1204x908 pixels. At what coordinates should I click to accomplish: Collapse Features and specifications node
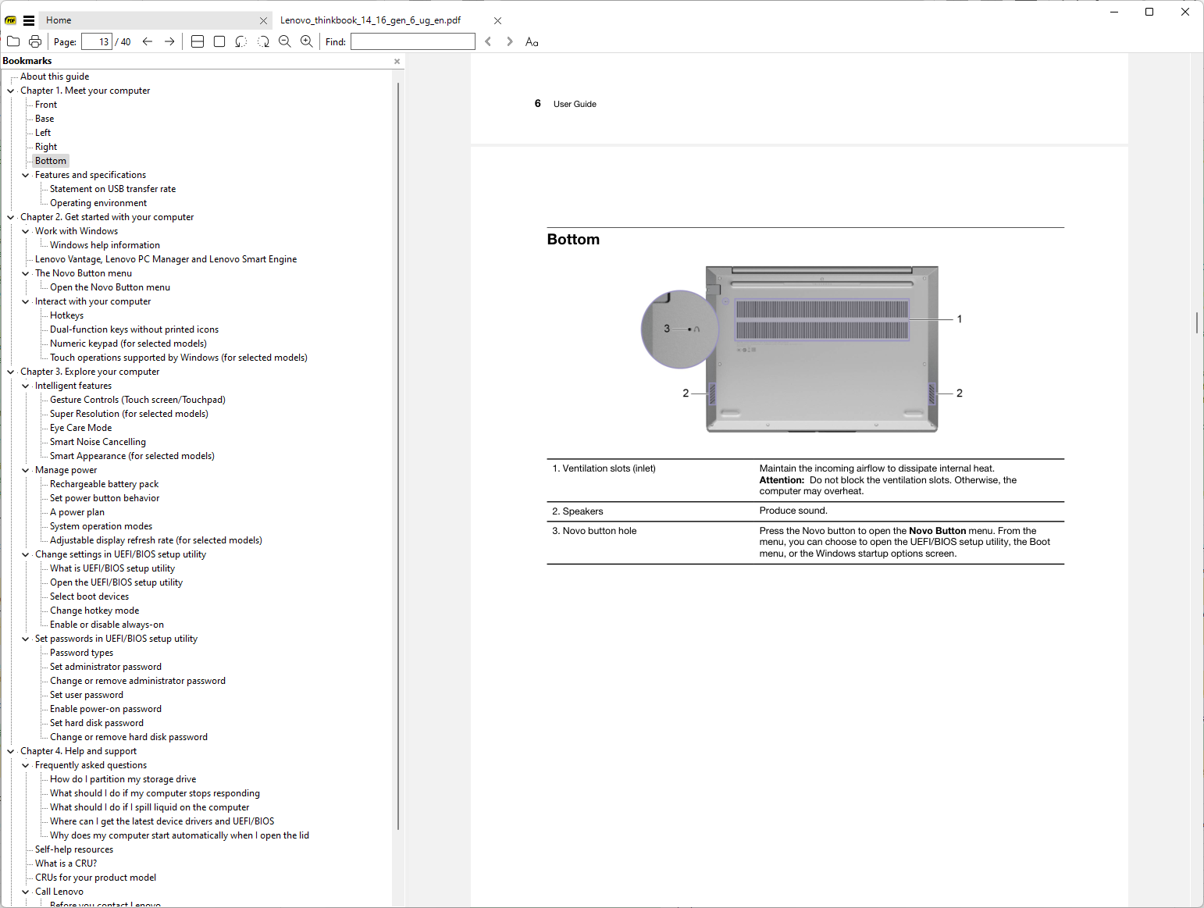click(25, 175)
